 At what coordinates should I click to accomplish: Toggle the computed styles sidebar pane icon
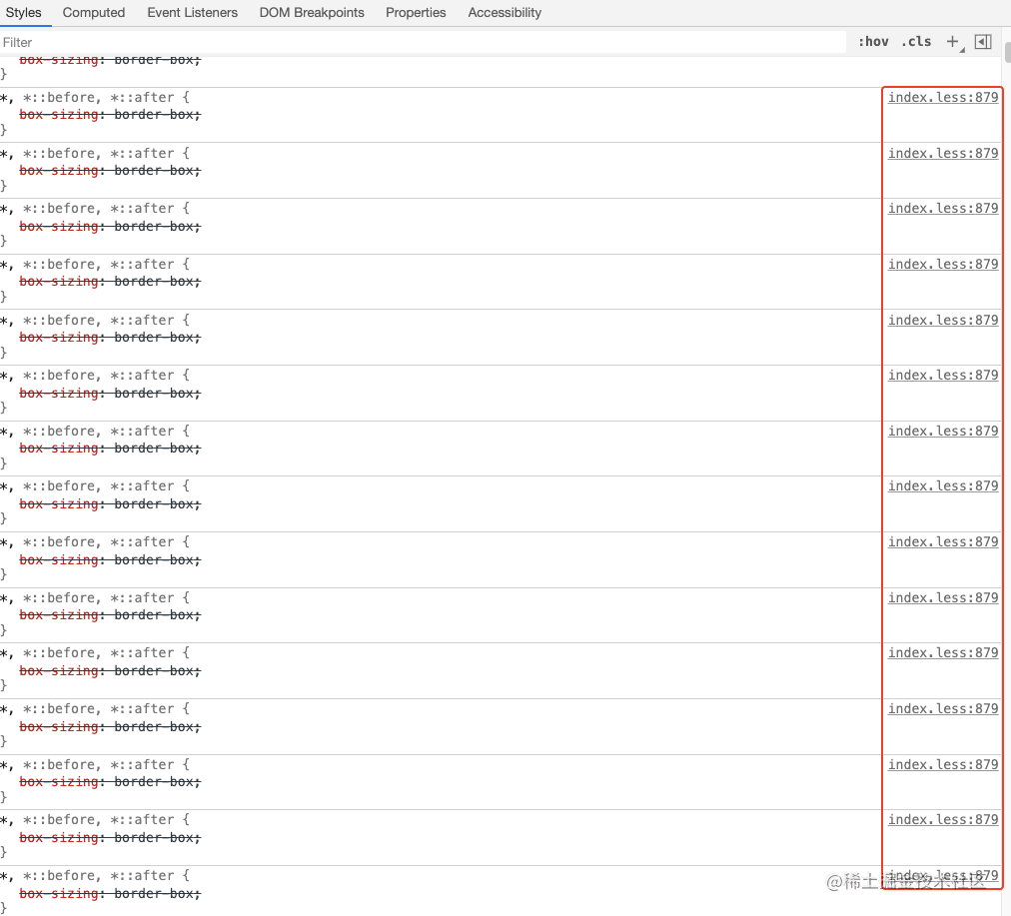tap(983, 42)
